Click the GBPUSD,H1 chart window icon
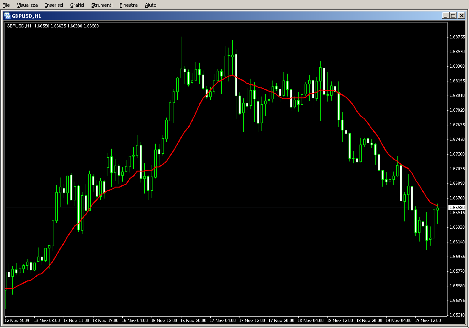The height and width of the screenshot is (328, 469). pyautogui.click(x=7, y=16)
